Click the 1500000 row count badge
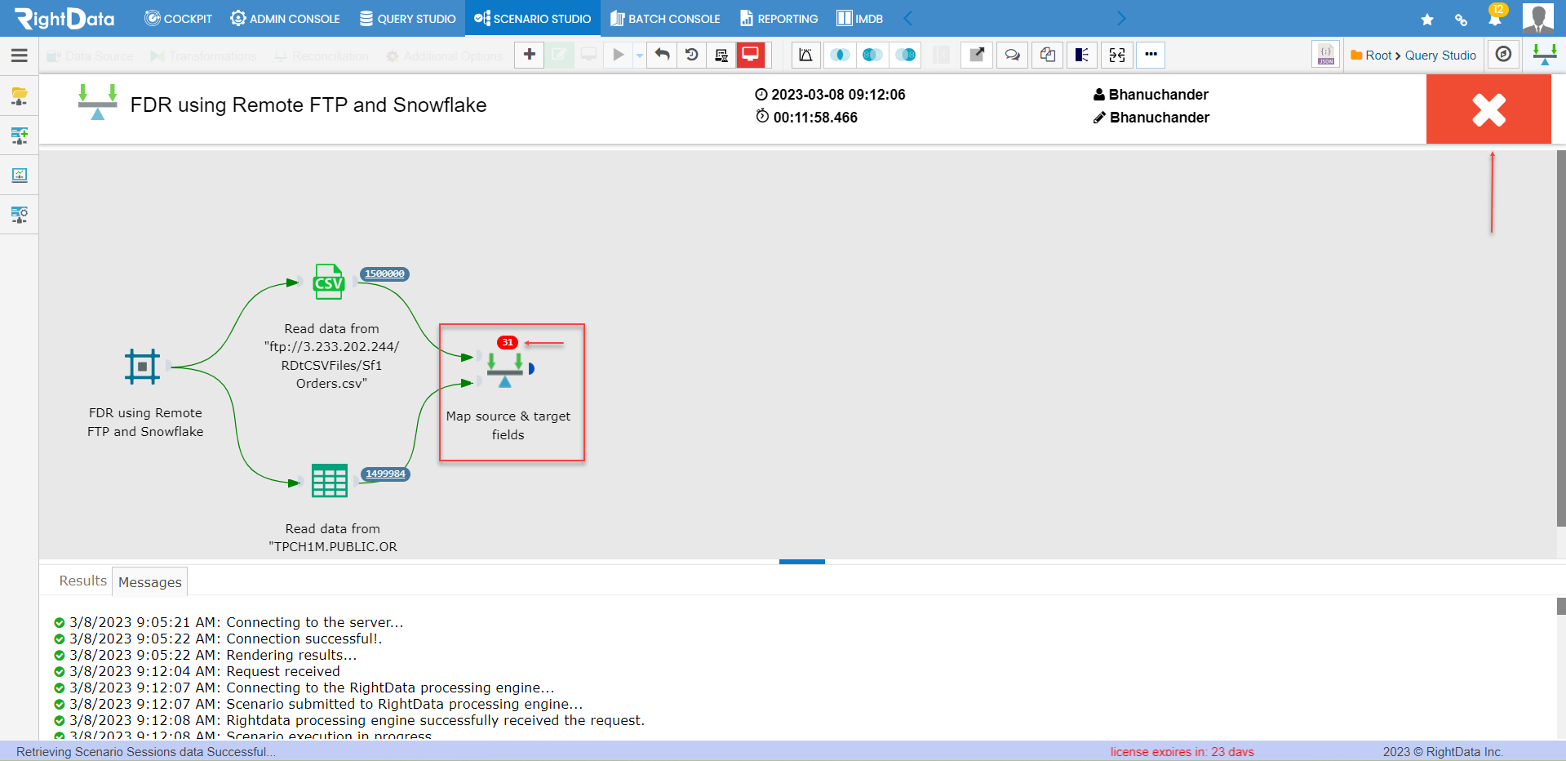This screenshot has width=1566, height=761. [x=384, y=274]
